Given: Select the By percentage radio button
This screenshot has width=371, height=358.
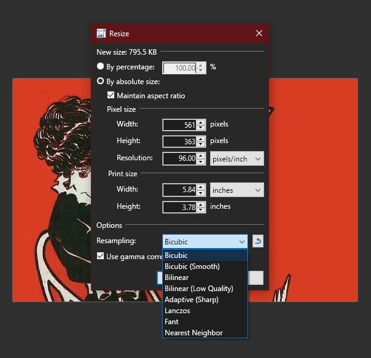Looking at the screenshot, I should click(x=101, y=67).
